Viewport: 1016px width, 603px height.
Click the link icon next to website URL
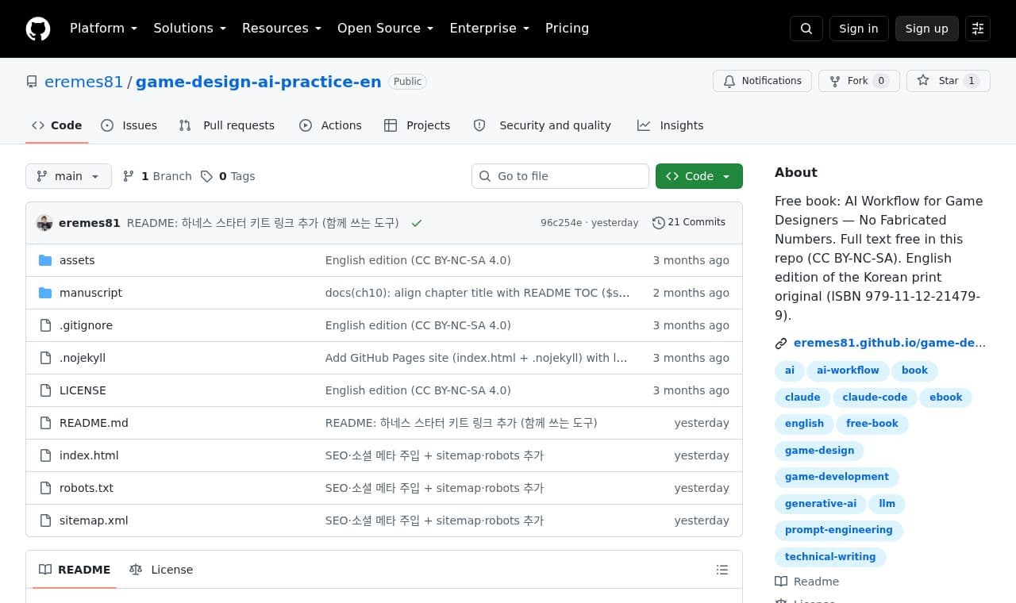(x=781, y=344)
